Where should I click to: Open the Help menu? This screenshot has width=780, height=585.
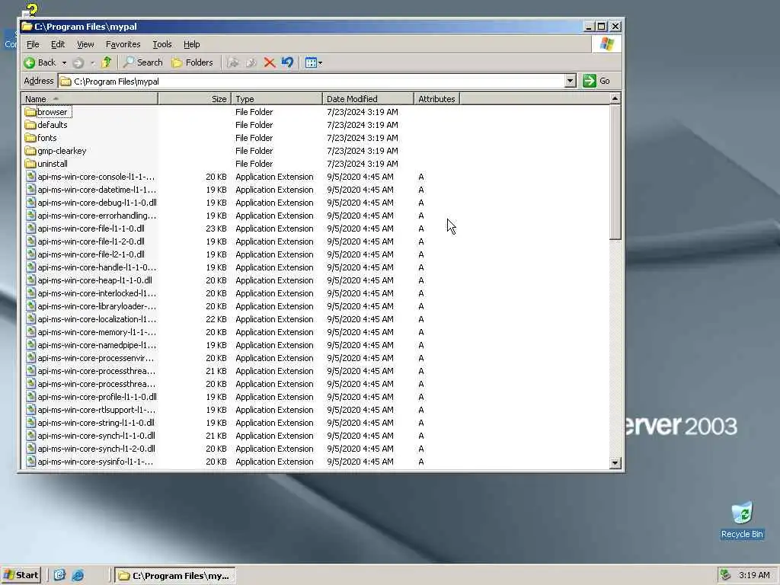coord(191,44)
